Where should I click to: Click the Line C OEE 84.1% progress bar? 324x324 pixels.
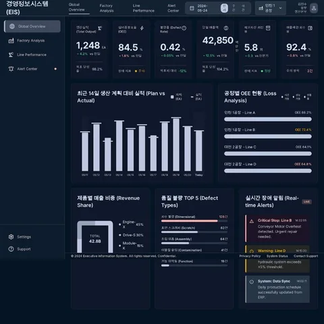(x=268, y=154)
